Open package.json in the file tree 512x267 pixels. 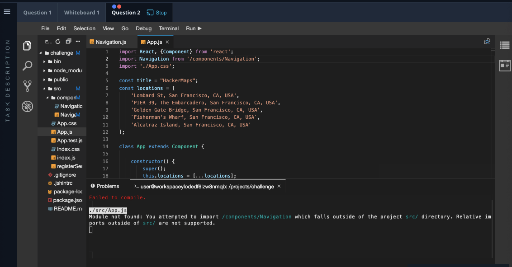click(65, 200)
